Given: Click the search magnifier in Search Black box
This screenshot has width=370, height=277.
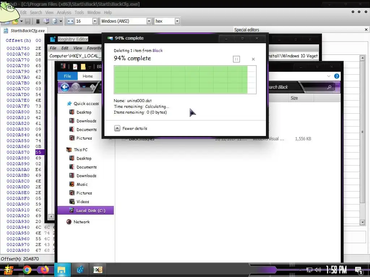Looking at the screenshot, I should [329, 87].
